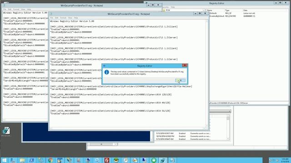Click front Notepad horizontal scrollbar left arrow
Viewport: 291px width, 163px height.
coord(51,128)
